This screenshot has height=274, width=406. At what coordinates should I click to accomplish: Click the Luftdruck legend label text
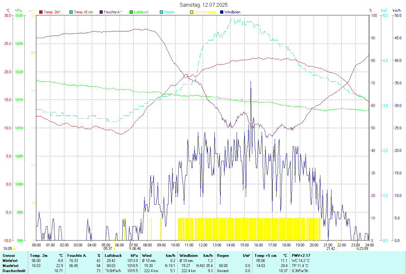pyautogui.click(x=141, y=12)
